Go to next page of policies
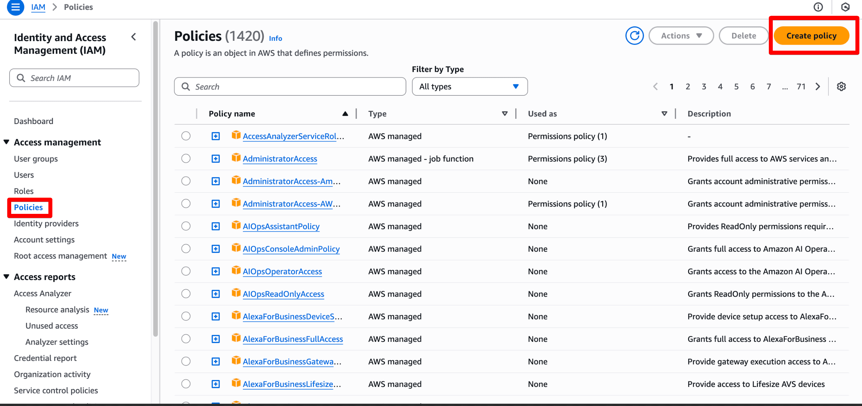The image size is (862, 406). click(x=818, y=87)
